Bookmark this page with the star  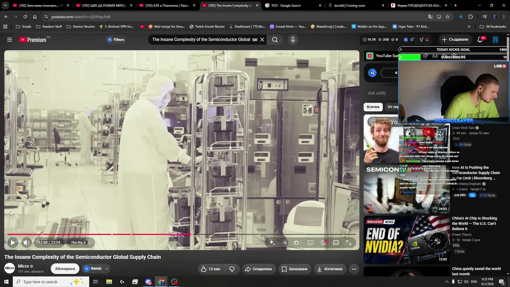tap(447, 17)
